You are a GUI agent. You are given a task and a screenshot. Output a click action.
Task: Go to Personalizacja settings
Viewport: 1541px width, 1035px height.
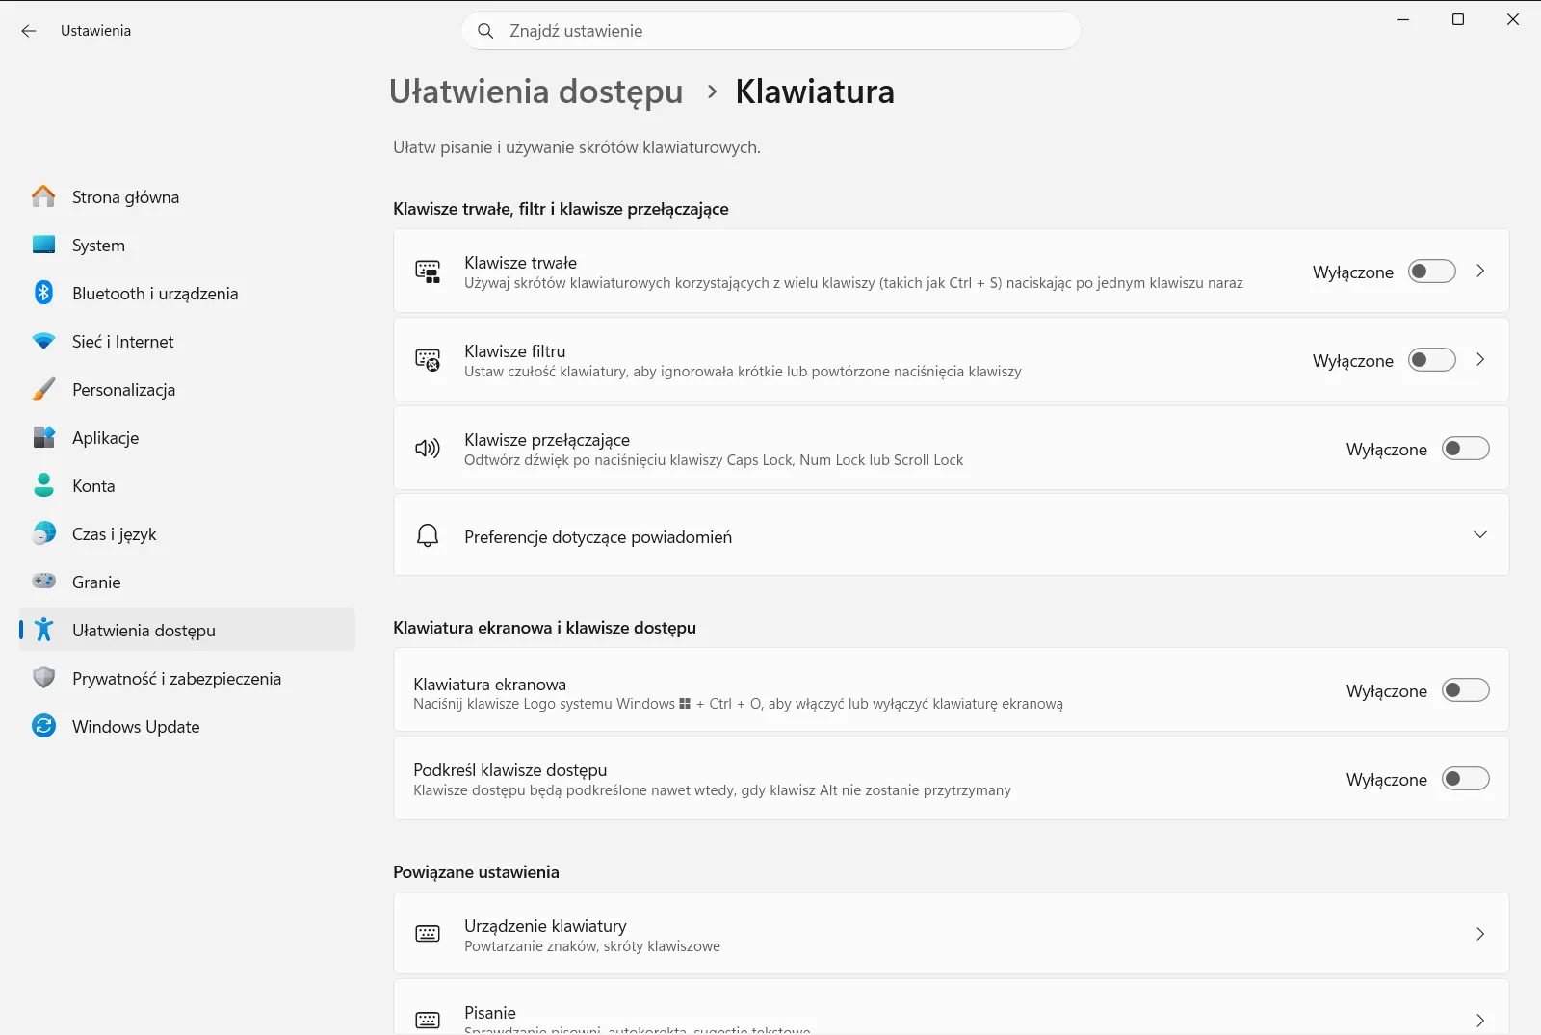coord(187,389)
